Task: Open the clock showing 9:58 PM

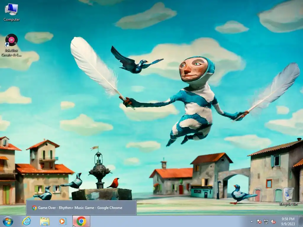Action: point(288,221)
